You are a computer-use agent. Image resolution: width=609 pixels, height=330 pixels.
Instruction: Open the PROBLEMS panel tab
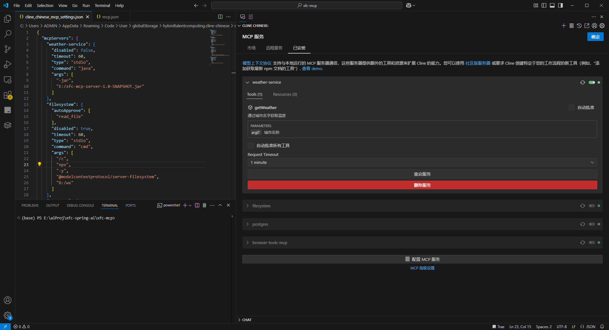coord(30,205)
